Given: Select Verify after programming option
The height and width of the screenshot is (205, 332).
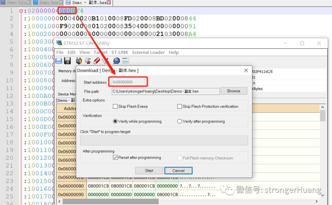Looking at the screenshot, I should click(180, 121).
